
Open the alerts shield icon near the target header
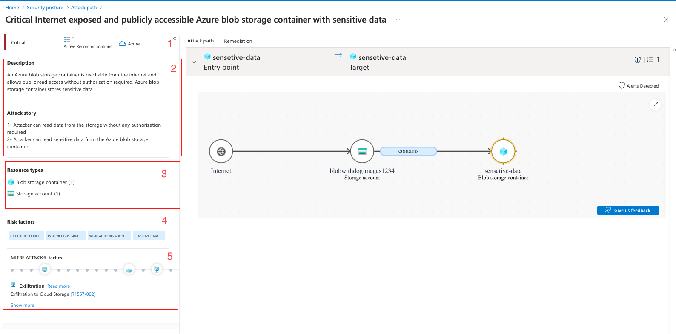637,60
